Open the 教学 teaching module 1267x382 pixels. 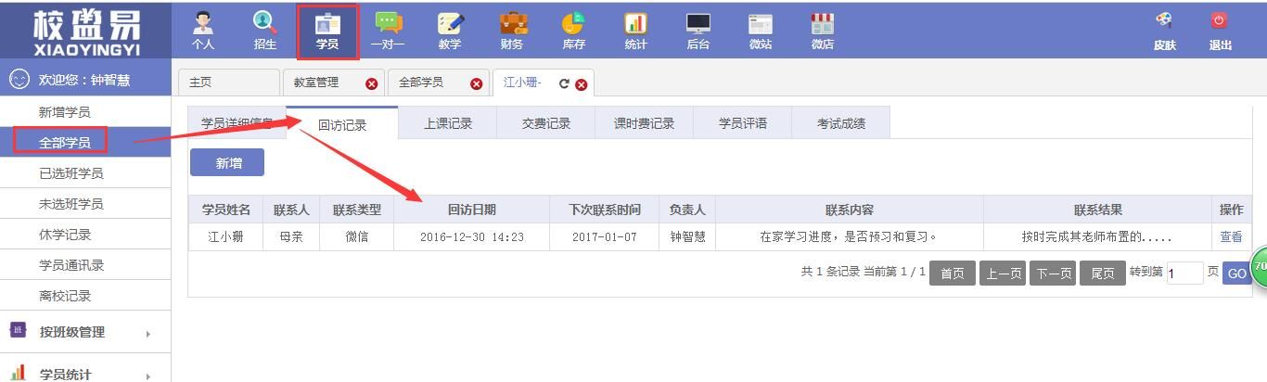[450, 31]
